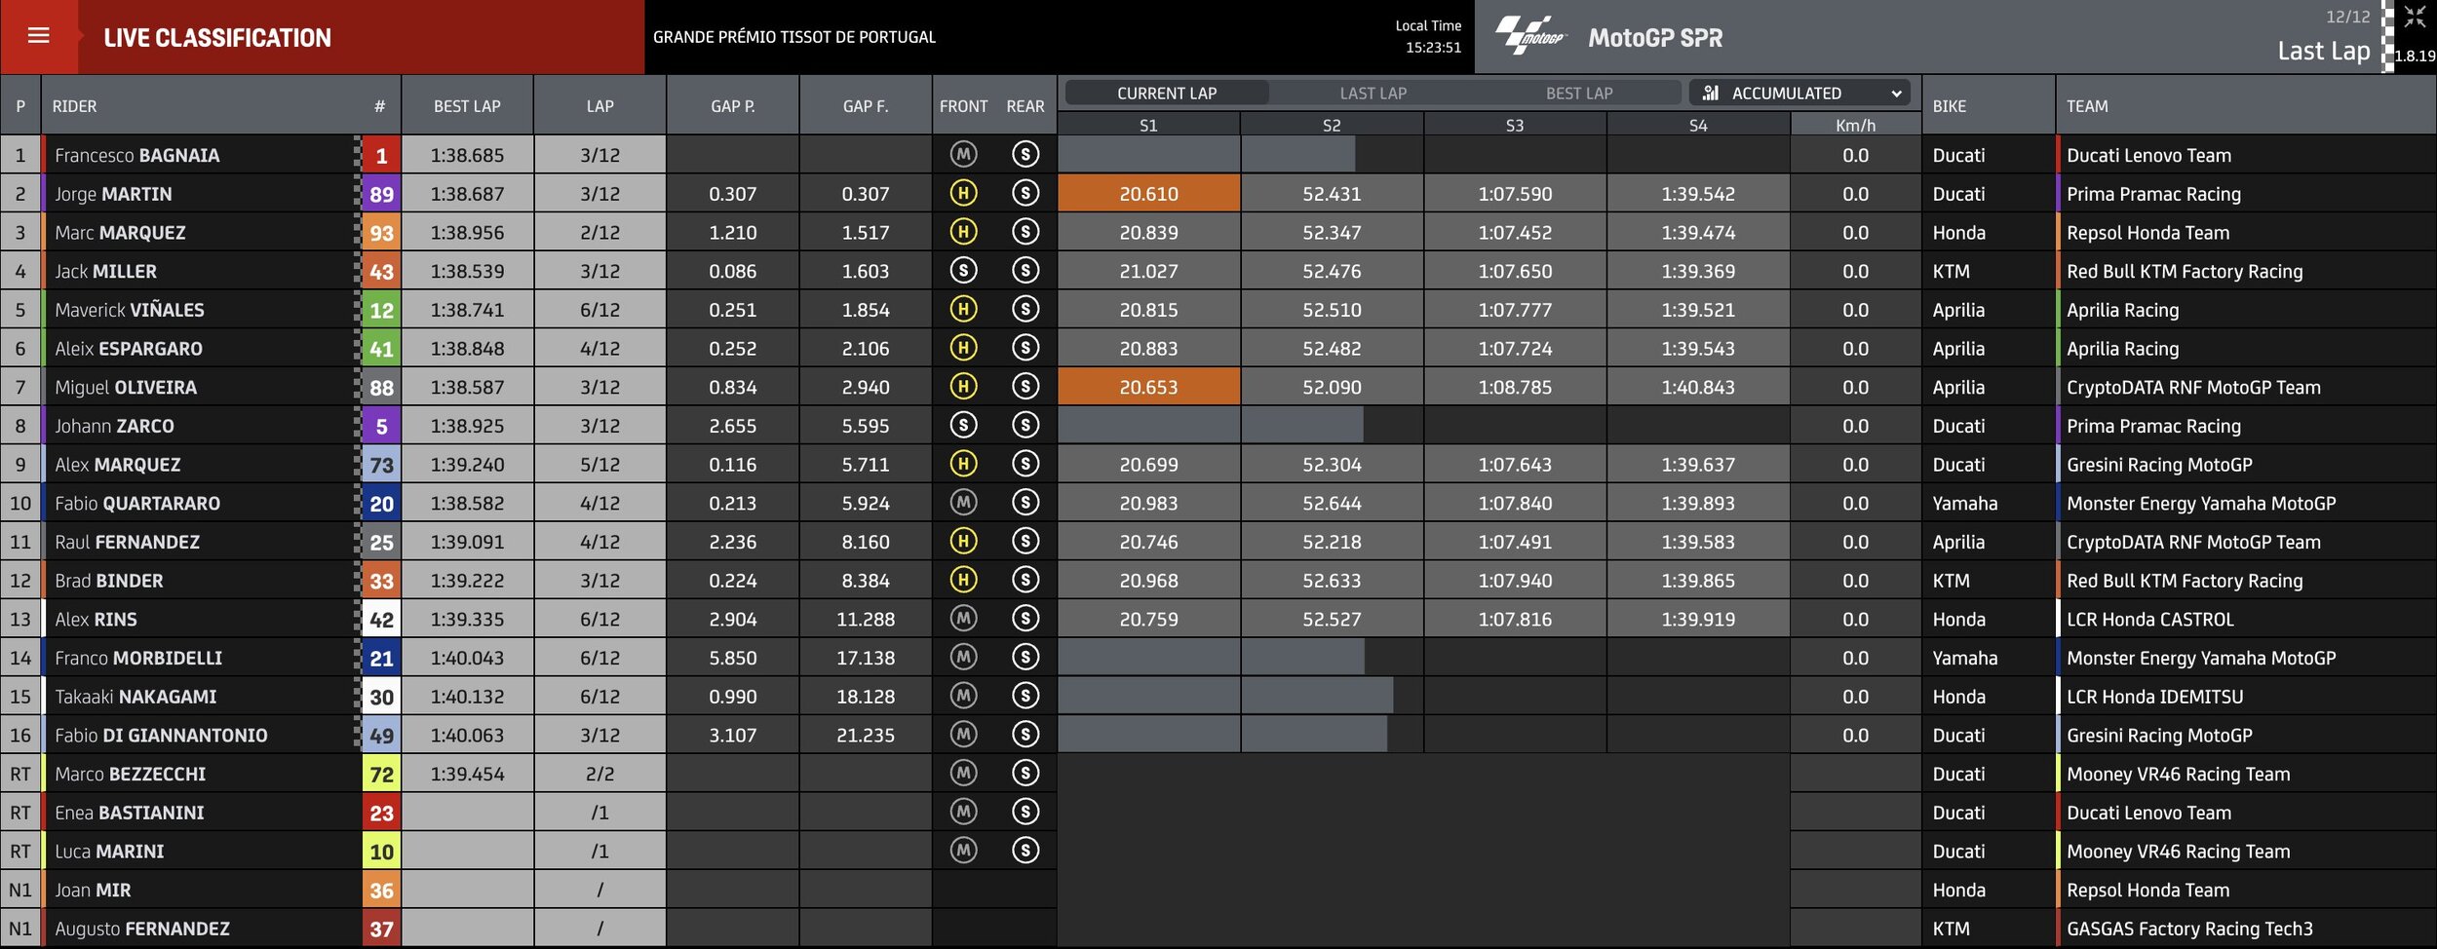
Task: Collapse fullscreen with the arrows icon
Action: click(x=2415, y=17)
